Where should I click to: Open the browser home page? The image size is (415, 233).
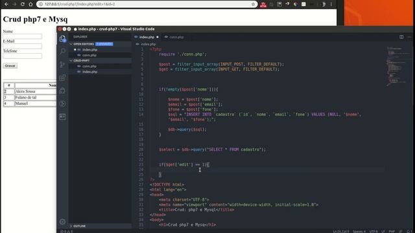pos(30,5)
